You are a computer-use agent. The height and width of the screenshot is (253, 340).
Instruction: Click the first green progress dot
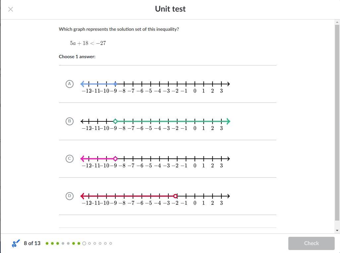pyautogui.click(x=47, y=243)
